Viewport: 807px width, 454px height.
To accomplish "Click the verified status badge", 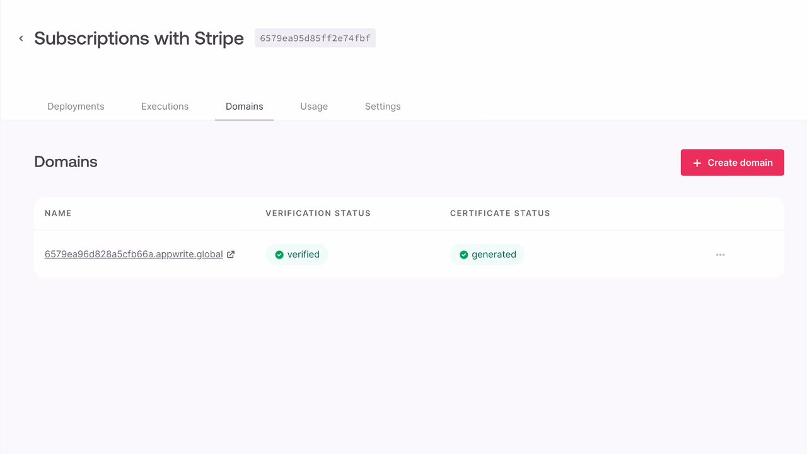I will click(x=297, y=255).
